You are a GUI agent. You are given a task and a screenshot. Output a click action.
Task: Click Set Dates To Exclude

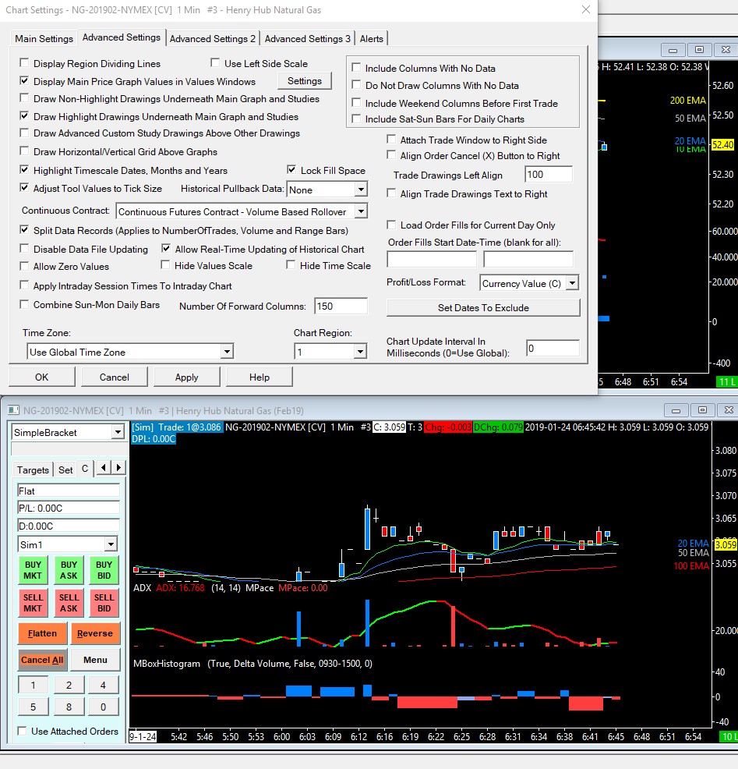pos(483,307)
